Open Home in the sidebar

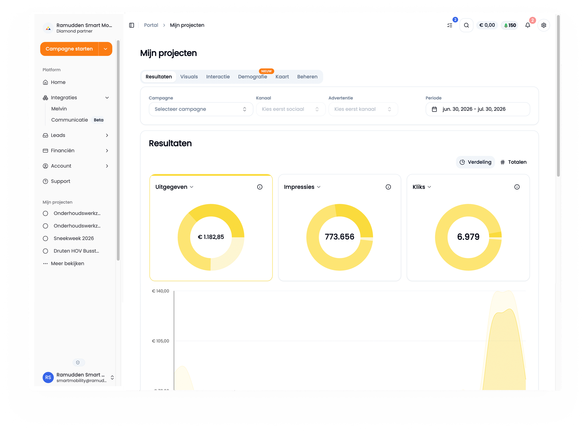point(58,82)
